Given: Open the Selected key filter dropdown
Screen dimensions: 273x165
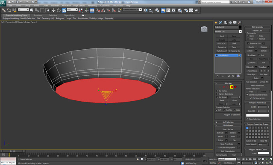Looking at the screenshot, I should click(x=227, y=159).
